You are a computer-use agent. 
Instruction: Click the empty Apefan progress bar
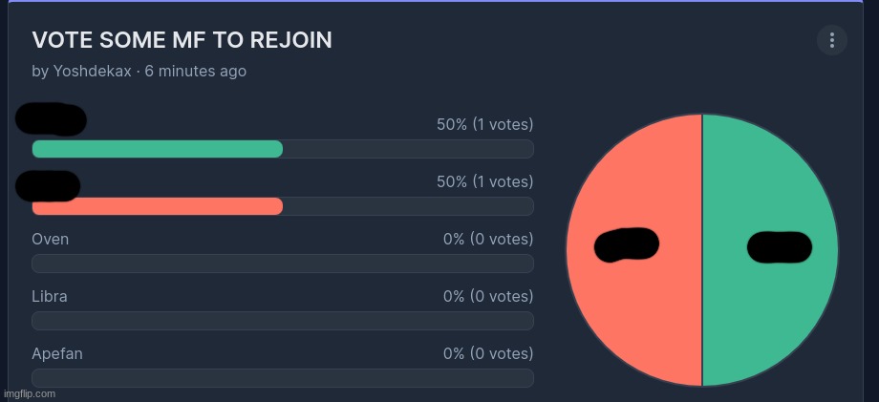click(283, 378)
